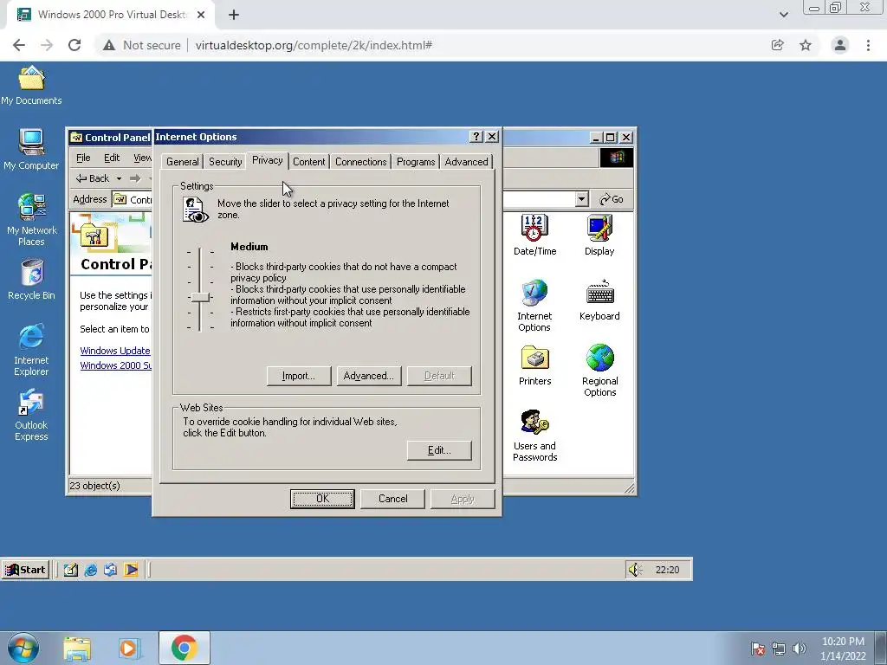Switch to the Connections tab
887x665 pixels.
(x=361, y=162)
